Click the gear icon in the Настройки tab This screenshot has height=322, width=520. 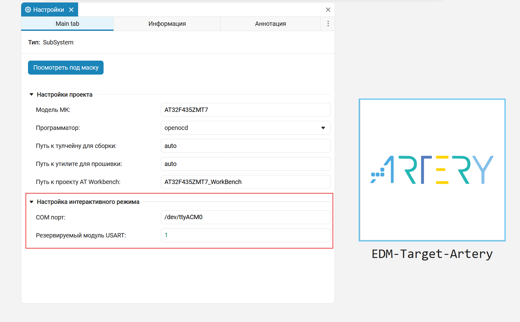pos(28,10)
